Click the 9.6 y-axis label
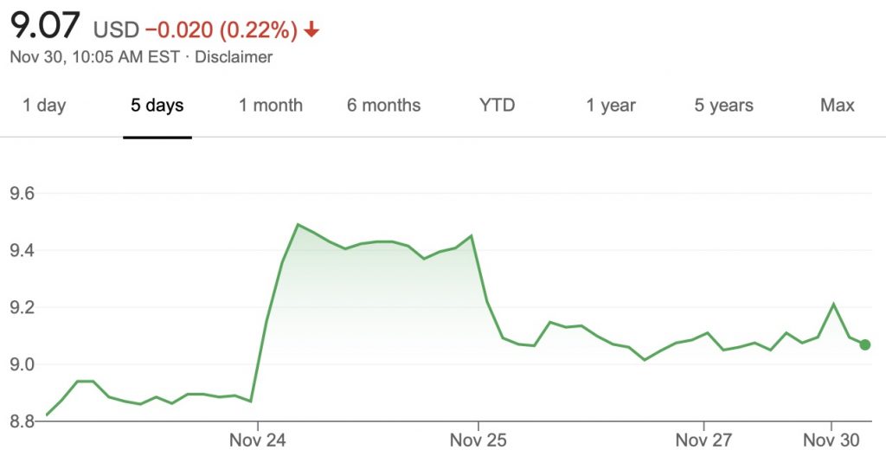Image resolution: width=886 pixels, height=463 pixels. (22, 194)
